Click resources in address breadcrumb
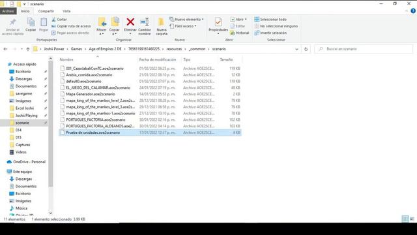Viewport: 417px width, 235px height. click(x=174, y=49)
